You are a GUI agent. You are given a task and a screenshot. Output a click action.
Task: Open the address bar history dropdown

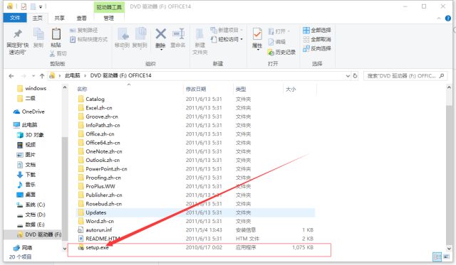348,76
